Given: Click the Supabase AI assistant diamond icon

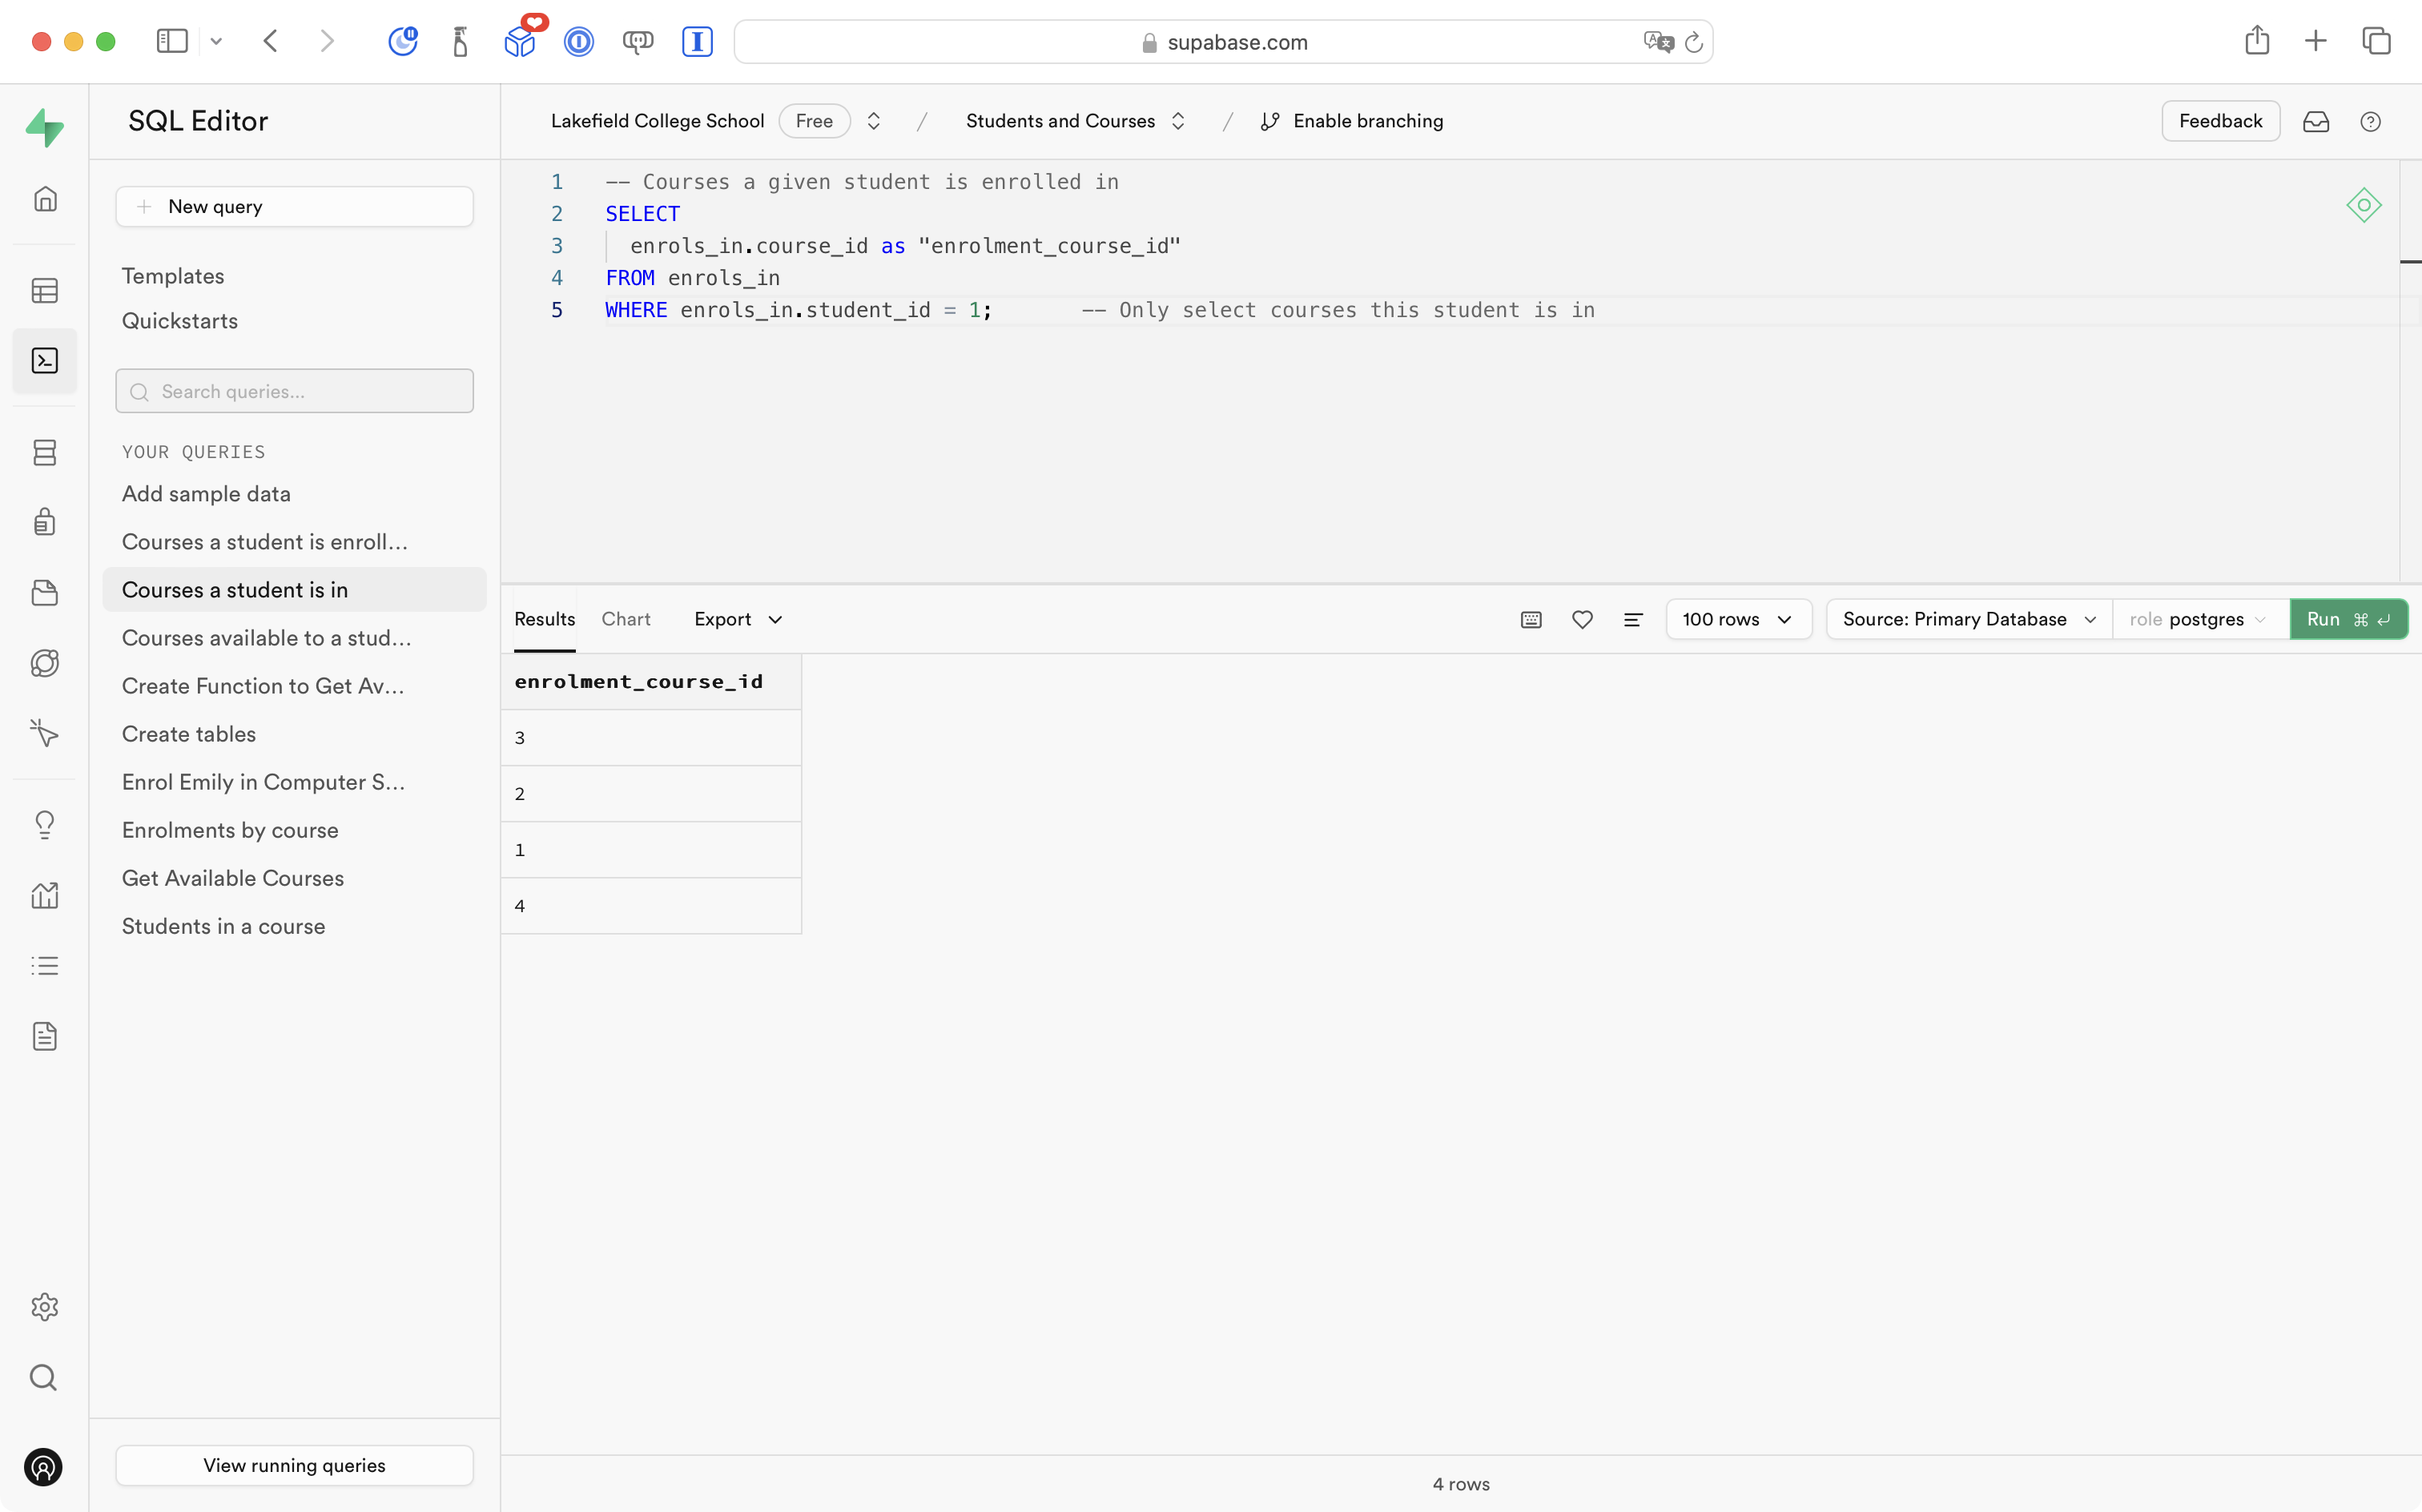Looking at the screenshot, I should click(x=2363, y=205).
